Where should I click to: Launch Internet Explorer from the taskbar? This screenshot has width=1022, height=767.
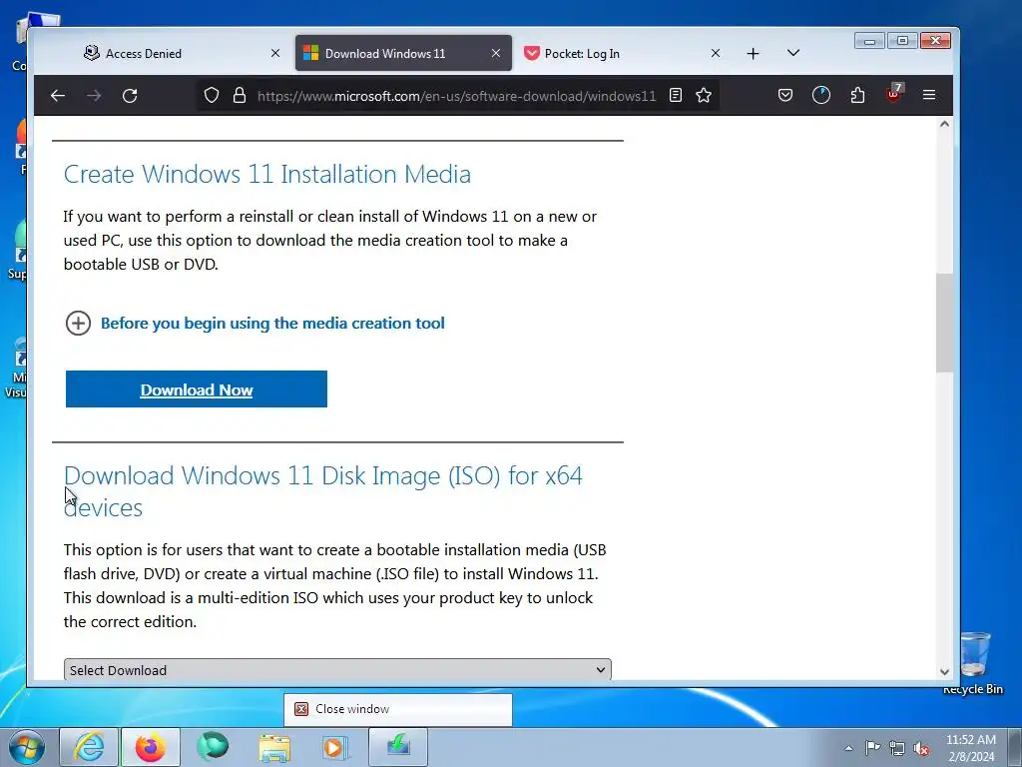(x=89, y=747)
